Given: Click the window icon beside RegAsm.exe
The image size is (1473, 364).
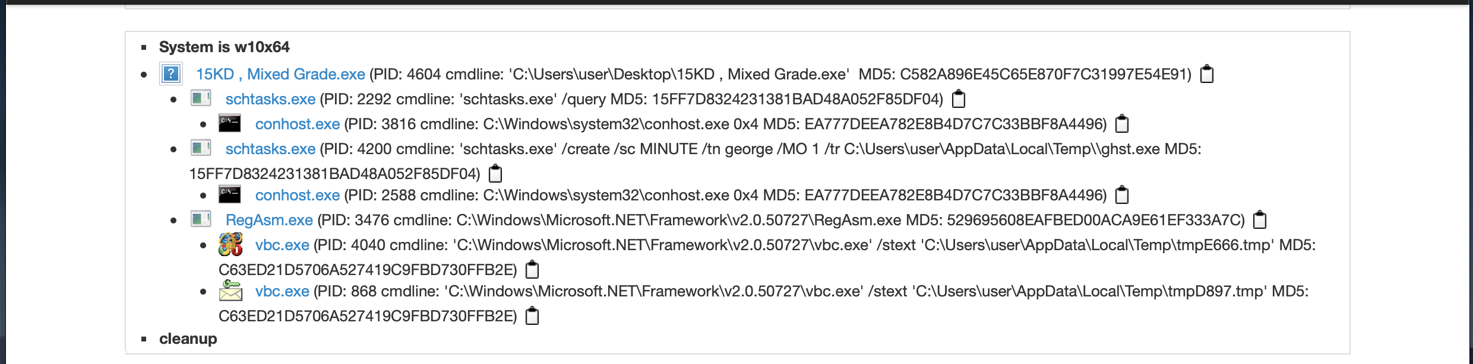Looking at the screenshot, I should 201,219.
